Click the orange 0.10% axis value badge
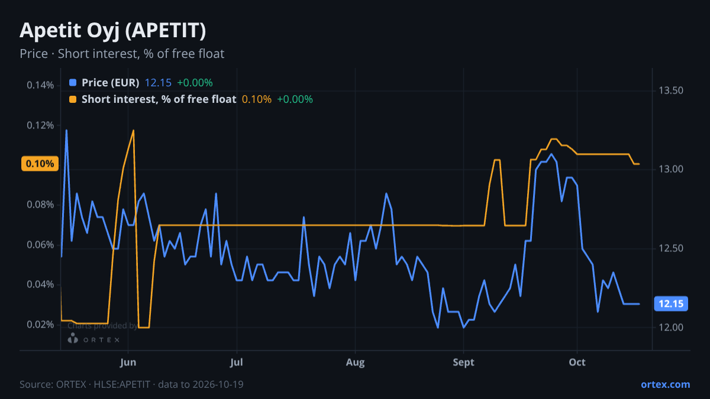Screen dimensions: 710x399 [x=40, y=164]
